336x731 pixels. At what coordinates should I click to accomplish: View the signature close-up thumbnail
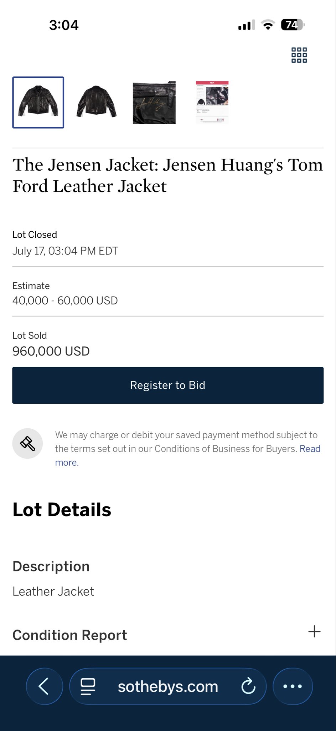(x=154, y=102)
